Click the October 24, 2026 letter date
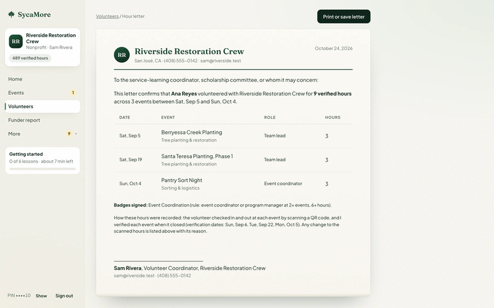The image size is (494, 308). tap(333, 48)
